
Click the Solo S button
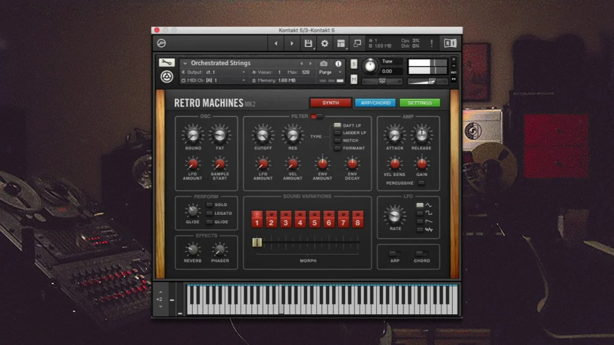click(x=354, y=64)
